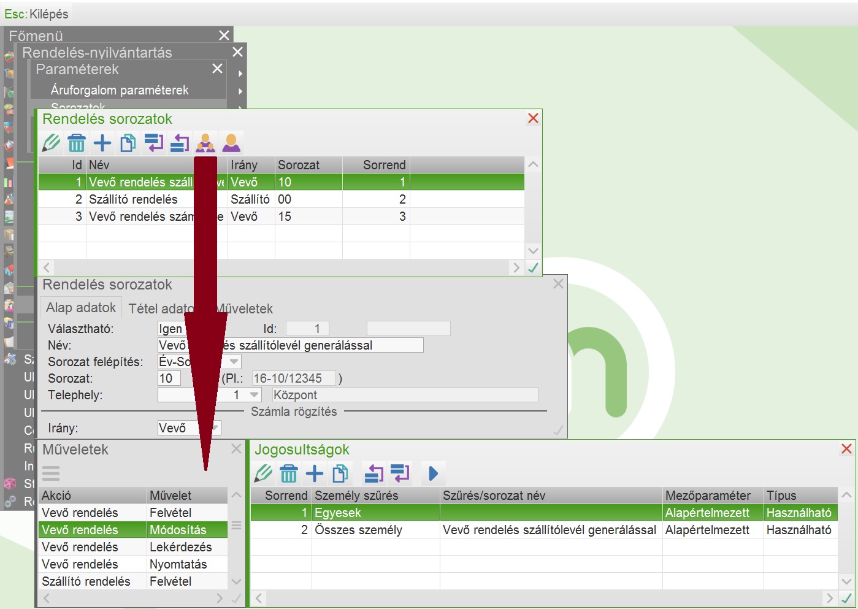Click the Szűrés/sorozat név cell of row 2

coord(551,530)
